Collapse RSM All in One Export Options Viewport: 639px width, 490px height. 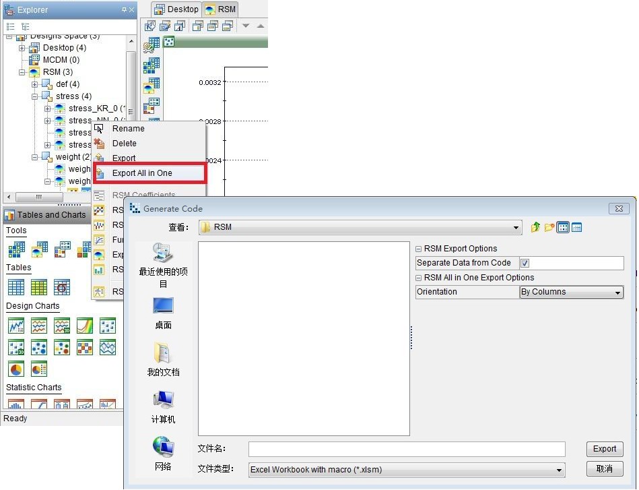[419, 278]
